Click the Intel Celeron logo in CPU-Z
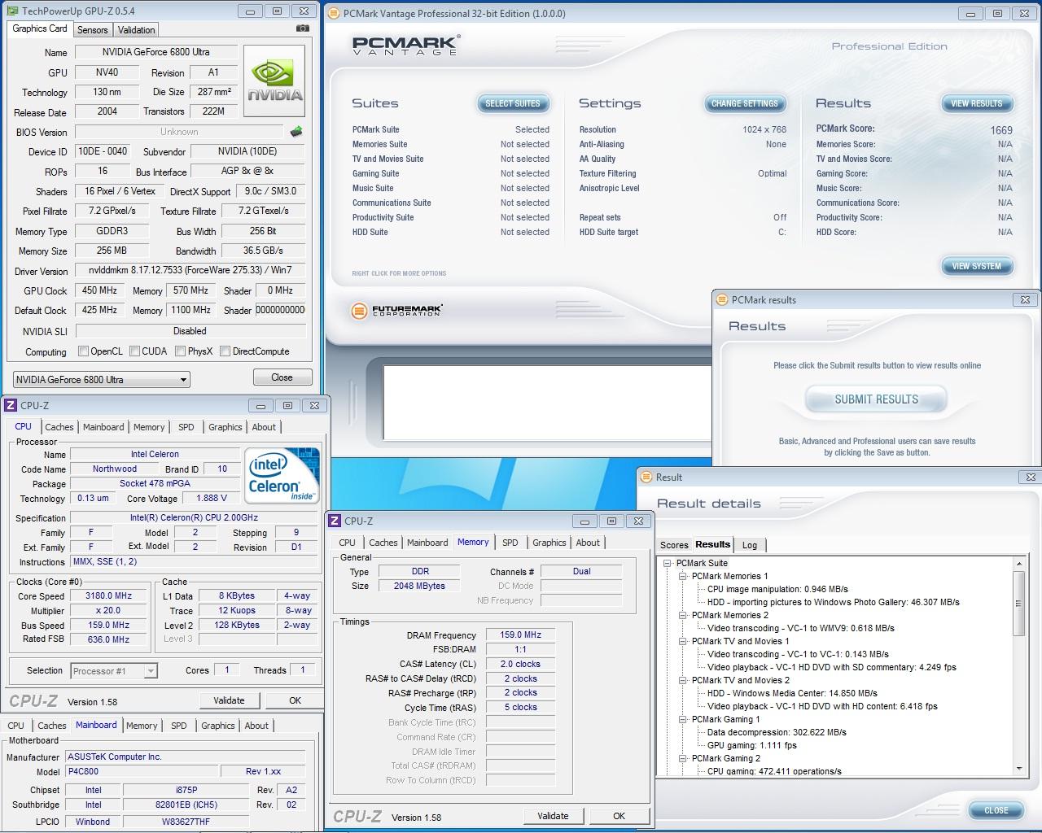This screenshot has height=833, width=1042. [282, 476]
